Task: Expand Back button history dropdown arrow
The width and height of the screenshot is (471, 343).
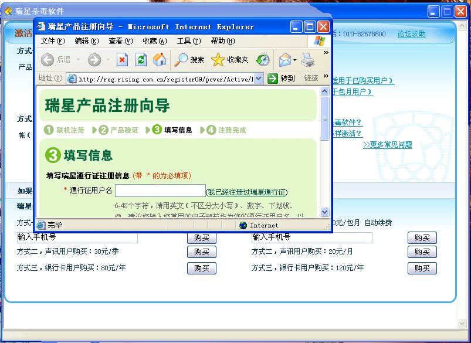Action: 79,60
